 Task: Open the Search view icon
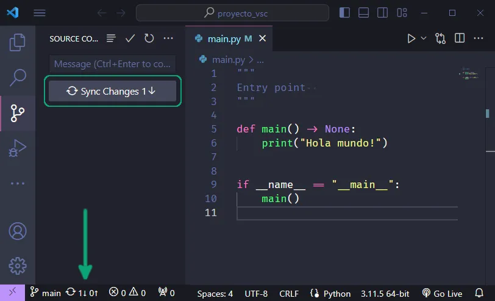coord(18,78)
